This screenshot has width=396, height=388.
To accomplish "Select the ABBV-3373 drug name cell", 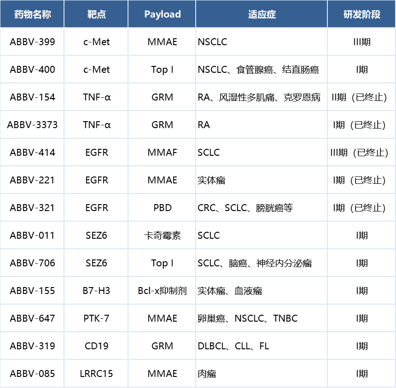I will tap(32, 124).
